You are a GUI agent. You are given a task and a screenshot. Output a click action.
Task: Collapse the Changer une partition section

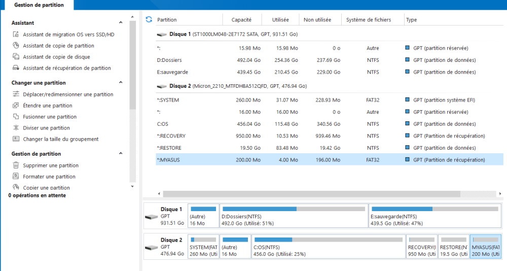pos(121,83)
